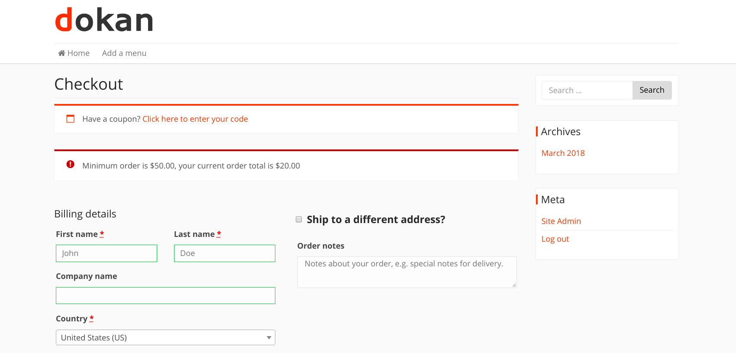Click the Search button

(x=652, y=90)
